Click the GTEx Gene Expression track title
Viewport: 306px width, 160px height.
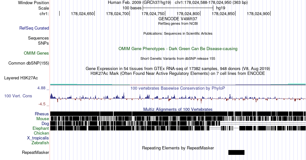(x=178, y=68)
